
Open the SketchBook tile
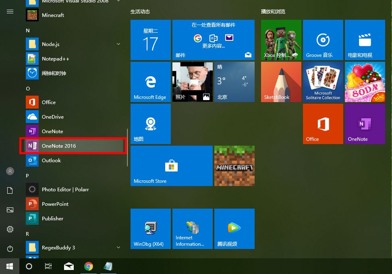[281, 82]
